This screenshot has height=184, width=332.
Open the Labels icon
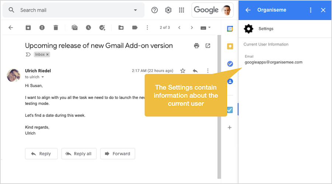tap(135, 28)
